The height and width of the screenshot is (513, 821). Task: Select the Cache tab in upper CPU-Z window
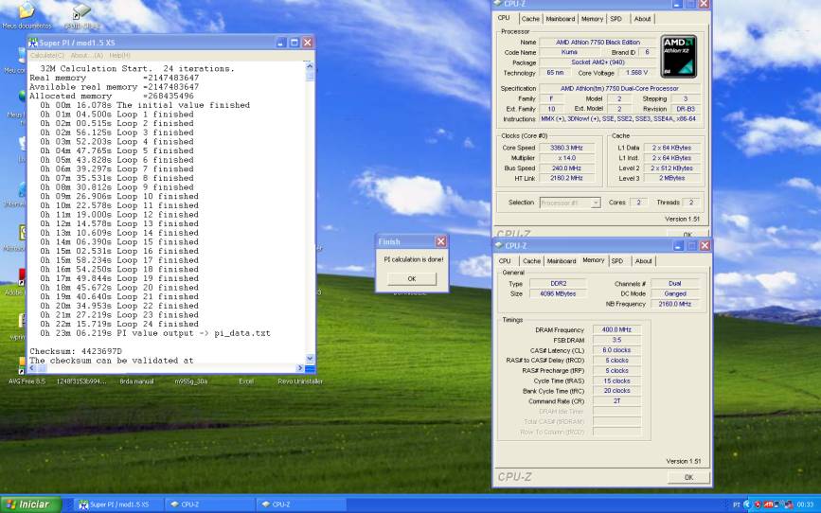pyautogui.click(x=530, y=18)
